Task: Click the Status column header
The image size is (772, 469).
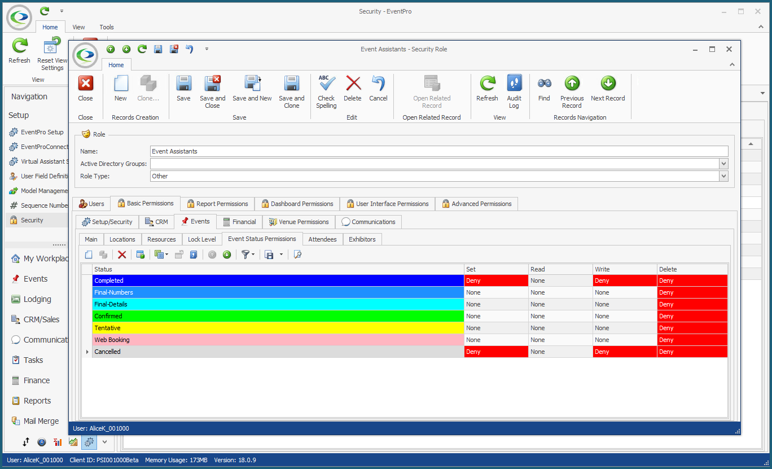Action: [278, 269]
